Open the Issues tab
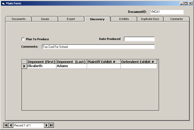194x130 pixels. click(x=45, y=19)
